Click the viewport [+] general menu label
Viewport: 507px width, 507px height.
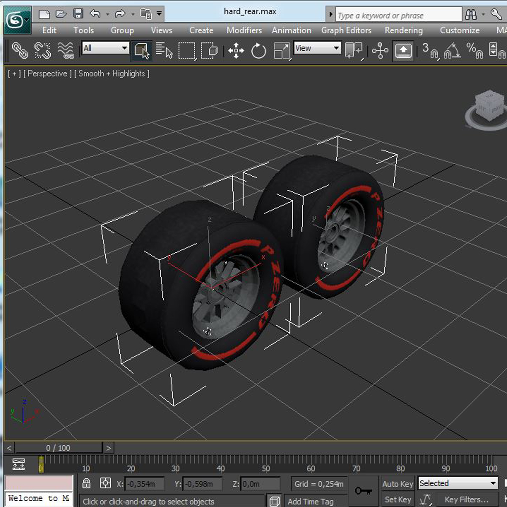click(14, 74)
